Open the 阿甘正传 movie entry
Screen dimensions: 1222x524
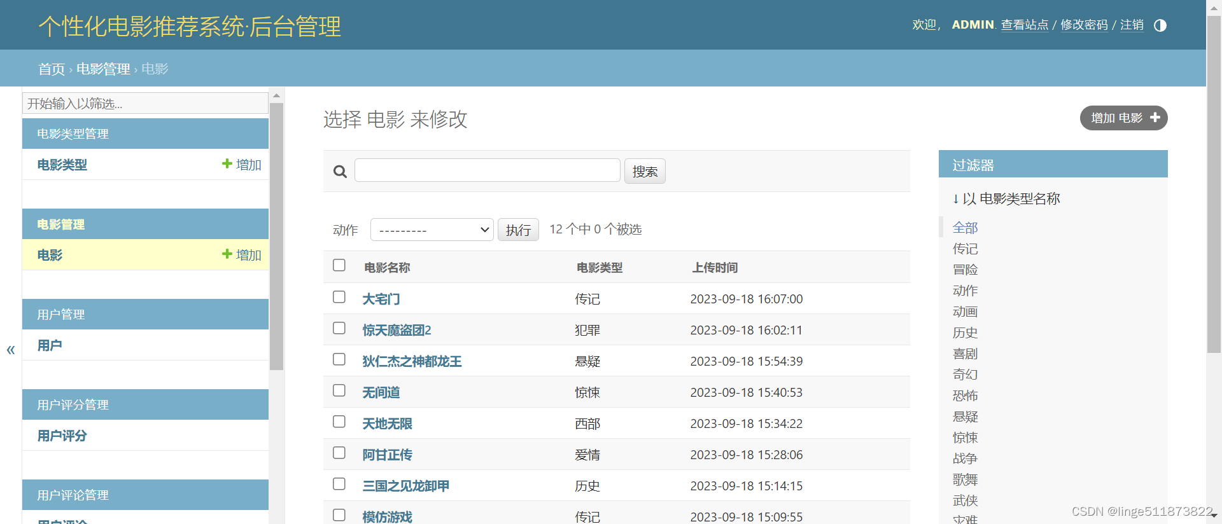click(x=387, y=455)
